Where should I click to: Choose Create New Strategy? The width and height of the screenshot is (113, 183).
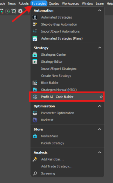click(x=67, y=76)
